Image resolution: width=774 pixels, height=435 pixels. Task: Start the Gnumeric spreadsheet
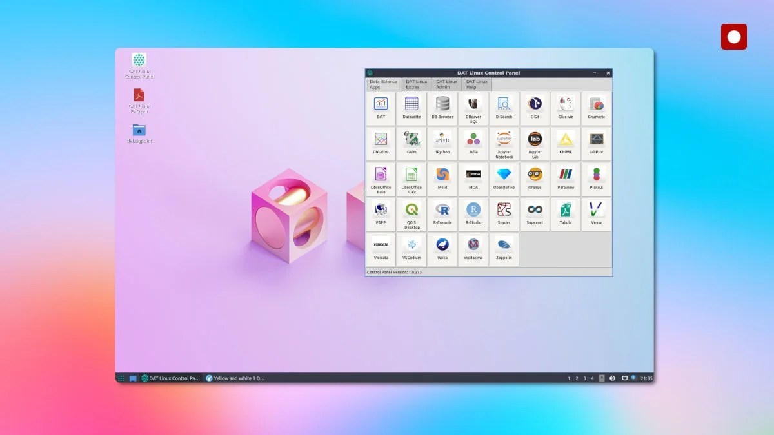597,108
